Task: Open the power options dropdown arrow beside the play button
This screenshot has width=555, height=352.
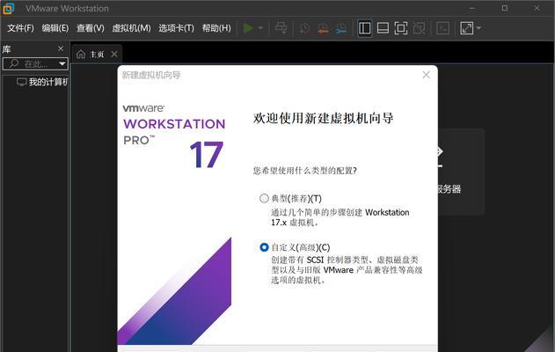Action: (x=261, y=28)
